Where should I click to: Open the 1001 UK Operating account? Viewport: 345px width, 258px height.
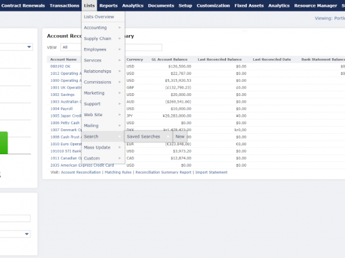pos(66,88)
